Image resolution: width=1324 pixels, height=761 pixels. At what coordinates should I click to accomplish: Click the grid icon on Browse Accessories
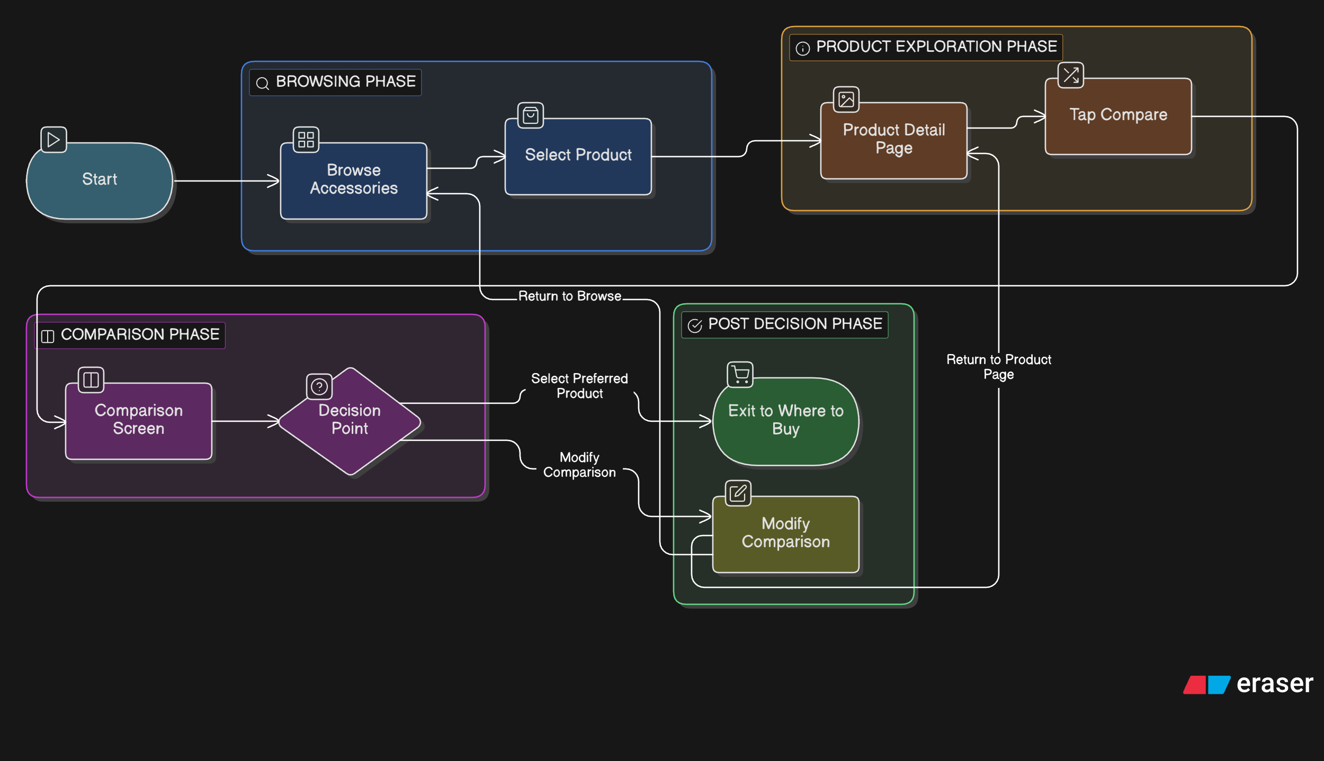click(x=306, y=140)
